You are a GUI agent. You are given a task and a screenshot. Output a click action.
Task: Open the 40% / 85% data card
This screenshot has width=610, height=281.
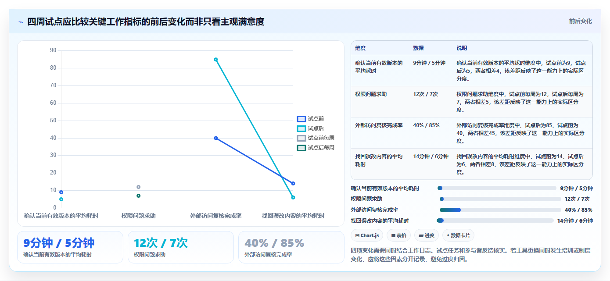tap(291, 247)
